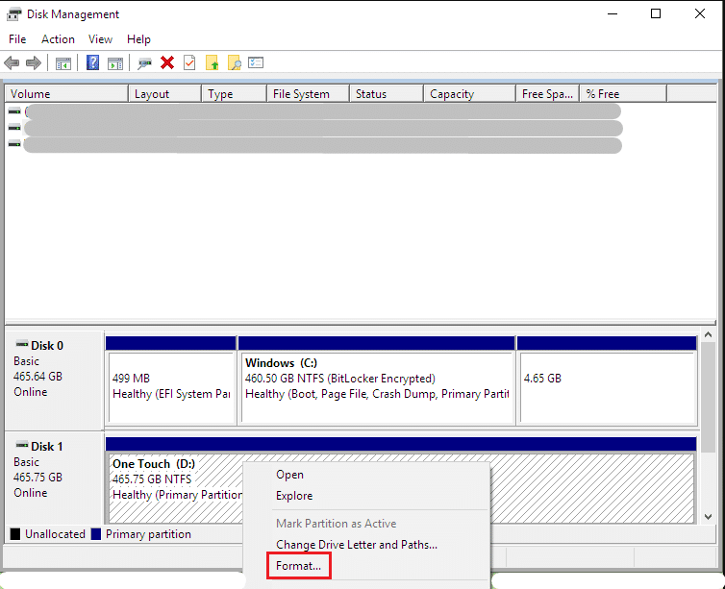Click the Show/Hide Console Tree icon
The width and height of the screenshot is (725, 589).
click(x=63, y=63)
